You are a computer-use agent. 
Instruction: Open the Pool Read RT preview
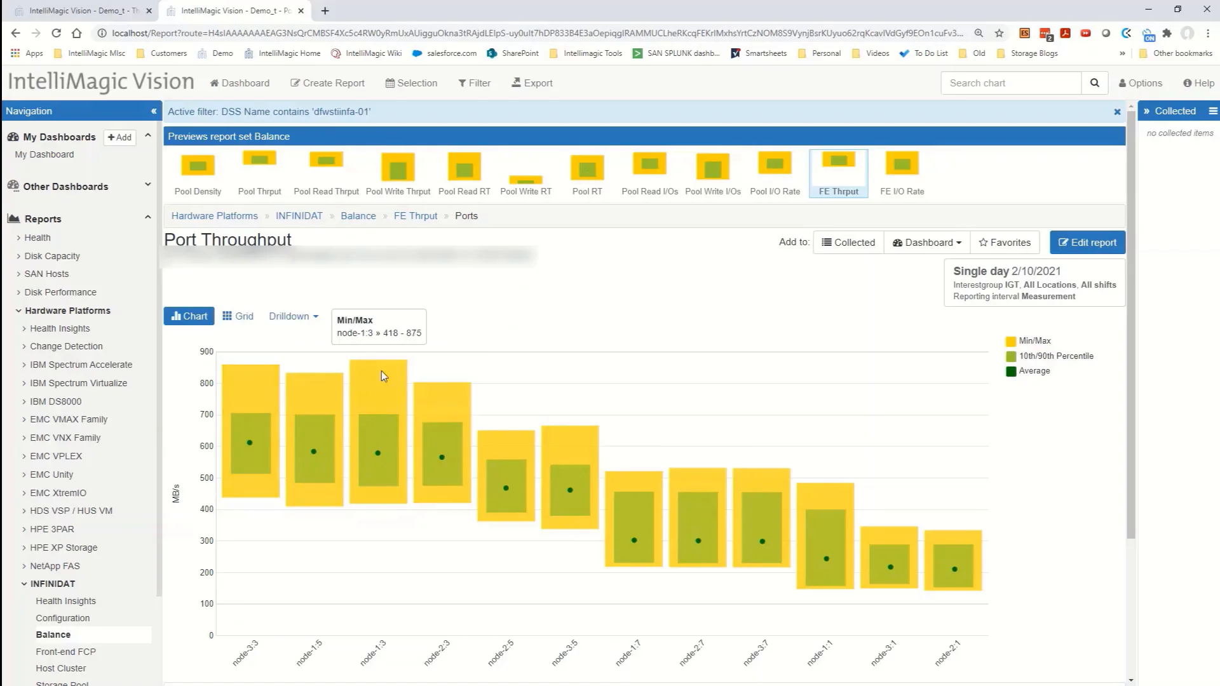[464, 173]
